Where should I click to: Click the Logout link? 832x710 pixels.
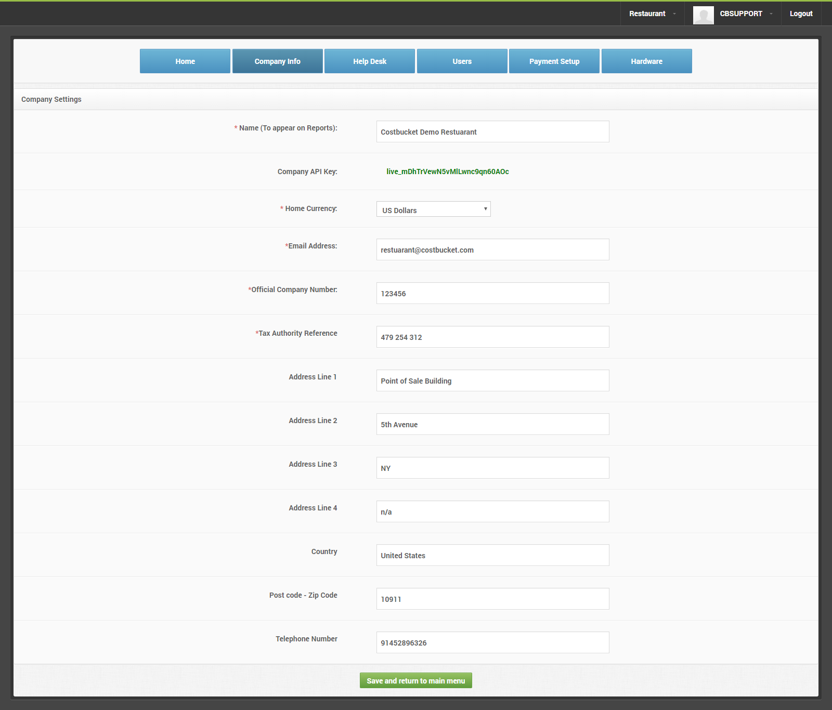tap(801, 14)
